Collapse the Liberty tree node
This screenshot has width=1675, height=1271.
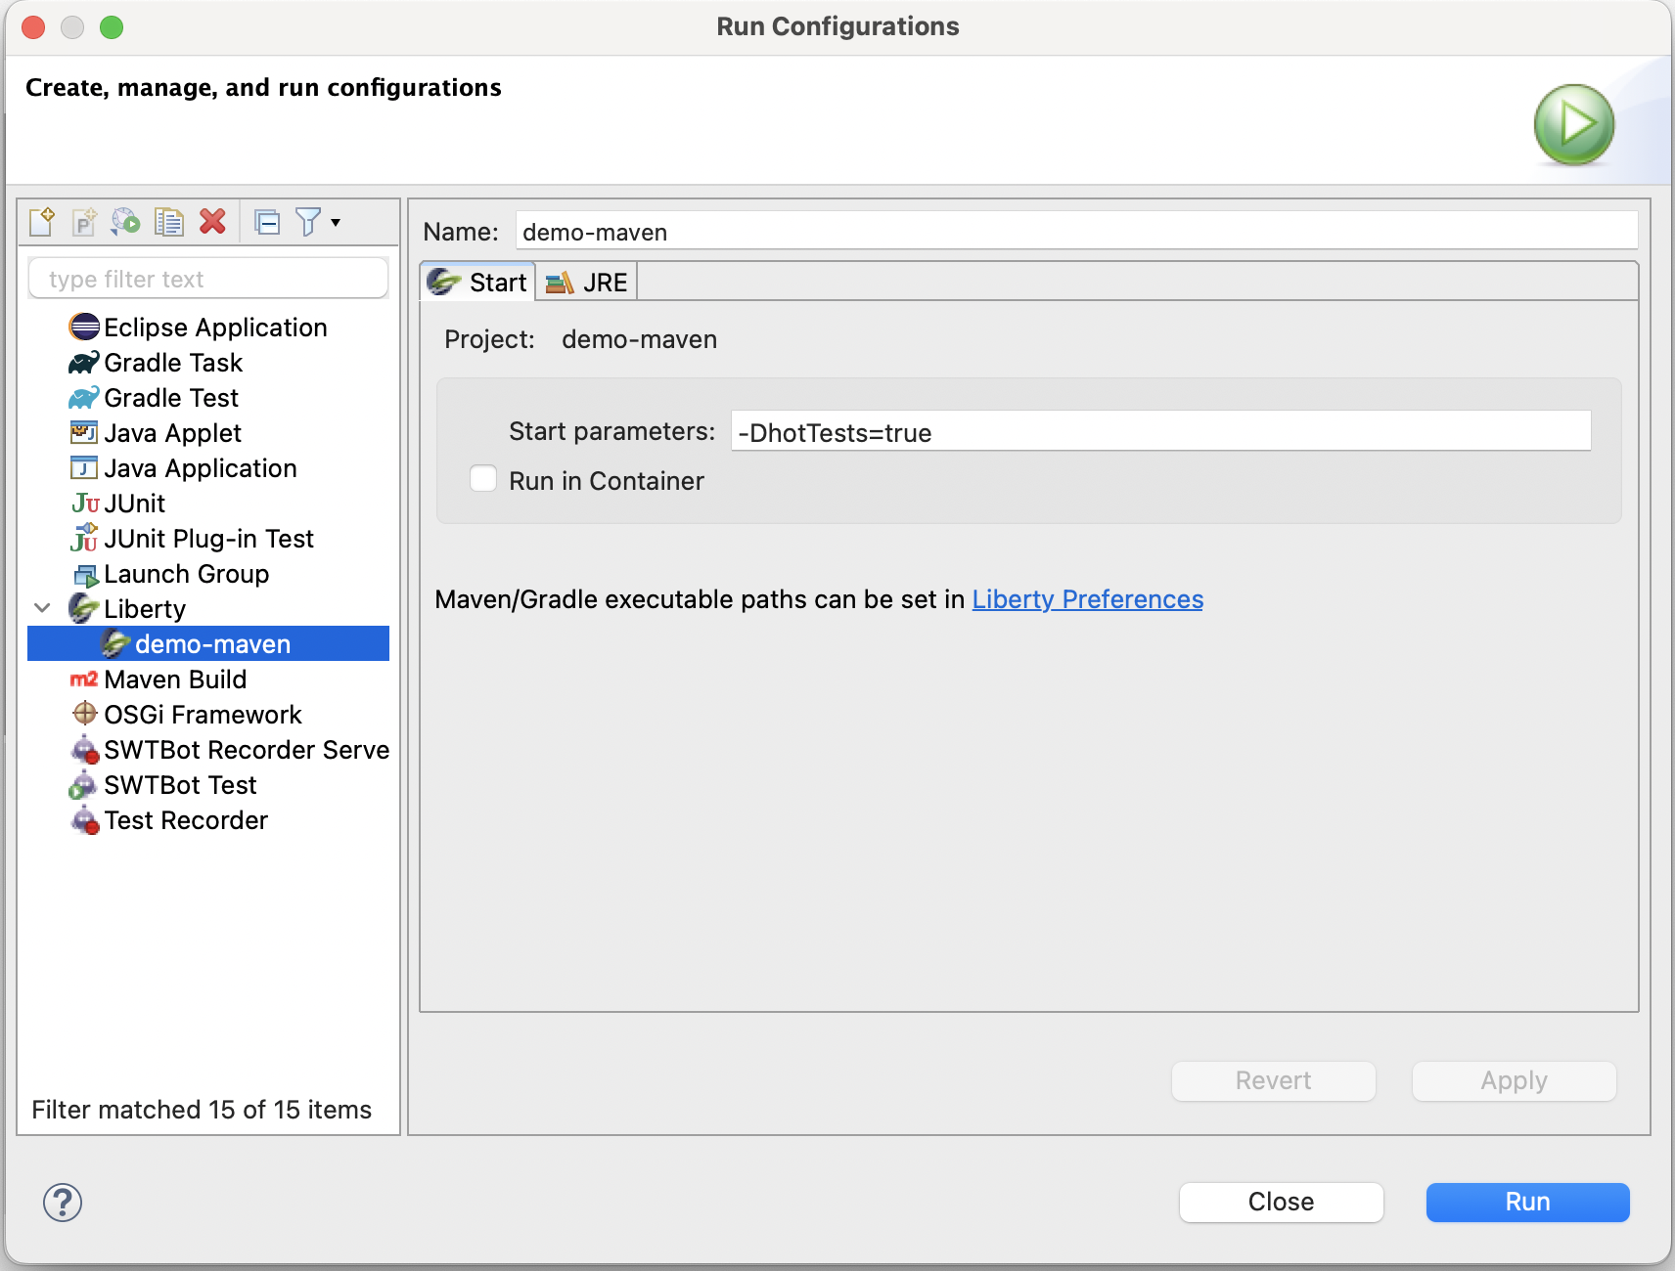click(x=42, y=608)
